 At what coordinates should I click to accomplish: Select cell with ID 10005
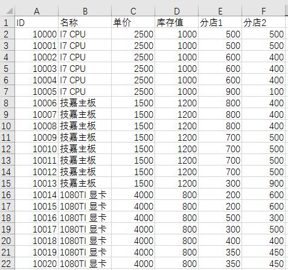tap(37, 91)
